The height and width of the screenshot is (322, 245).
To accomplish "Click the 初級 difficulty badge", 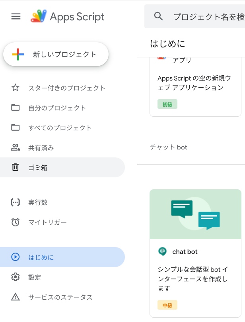I will pyautogui.click(x=167, y=104).
